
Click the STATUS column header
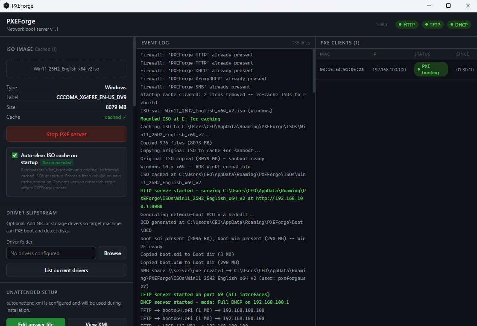422,54
